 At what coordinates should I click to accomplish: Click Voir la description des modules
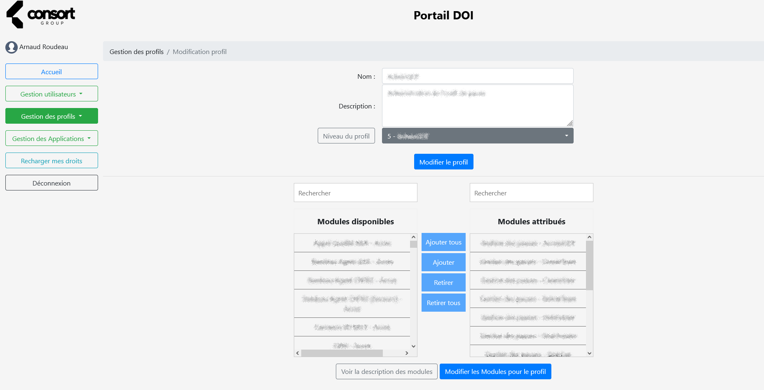[387, 372]
